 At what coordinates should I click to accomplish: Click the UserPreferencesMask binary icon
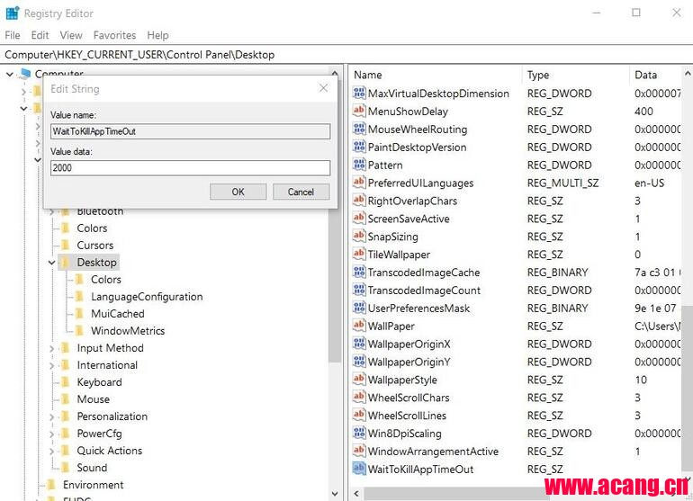click(x=359, y=308)
